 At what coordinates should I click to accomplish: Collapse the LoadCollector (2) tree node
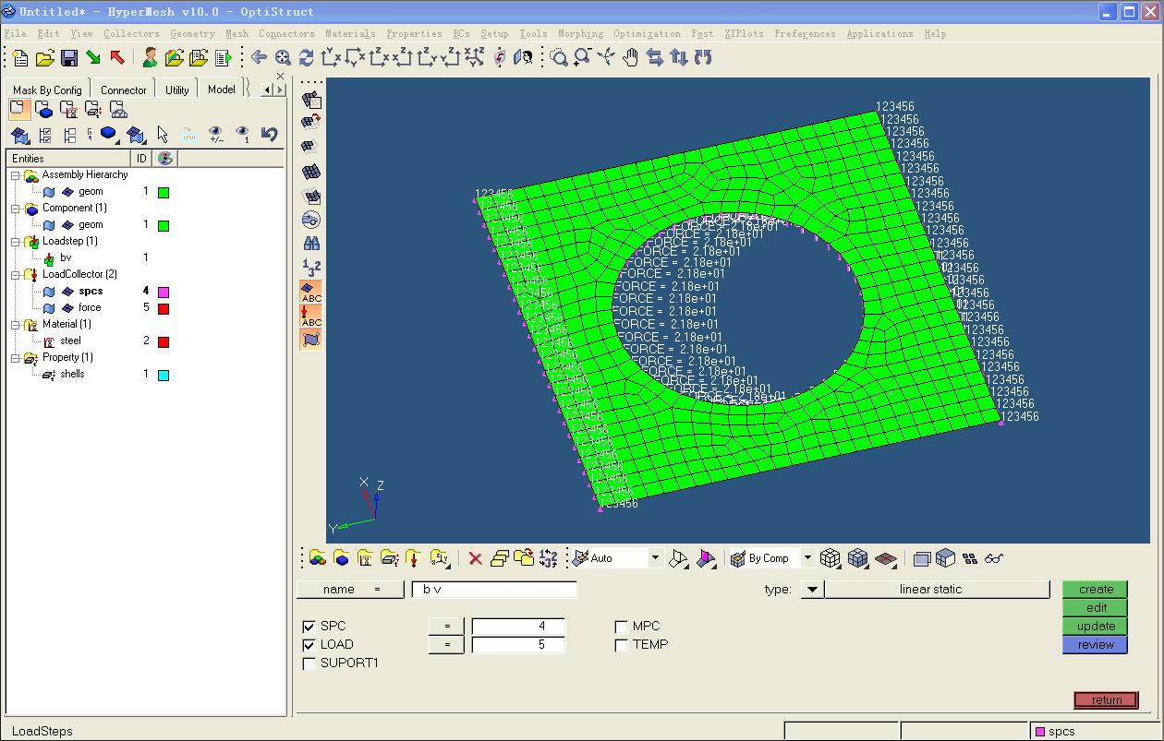pyautogui.click(x=16, y=275)
